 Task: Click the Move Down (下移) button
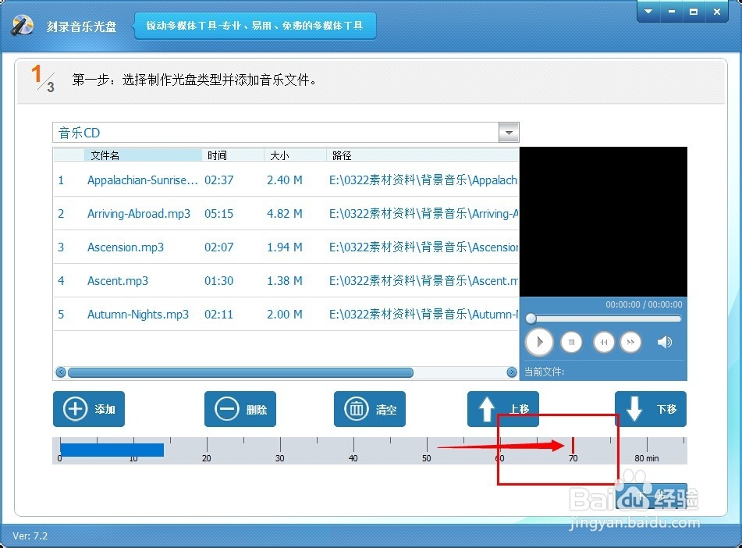click(x=651, y=409)
